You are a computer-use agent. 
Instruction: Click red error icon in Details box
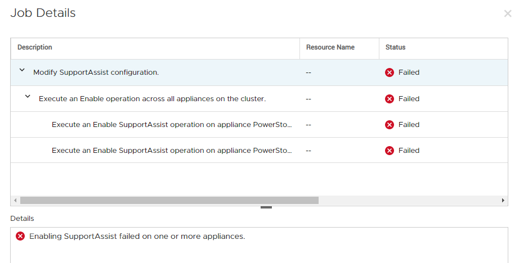(x=20, y=236)
